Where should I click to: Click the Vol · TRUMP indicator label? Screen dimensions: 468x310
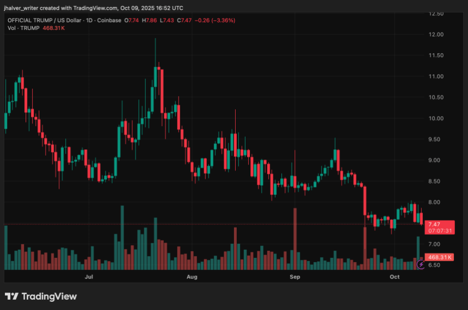23,28
